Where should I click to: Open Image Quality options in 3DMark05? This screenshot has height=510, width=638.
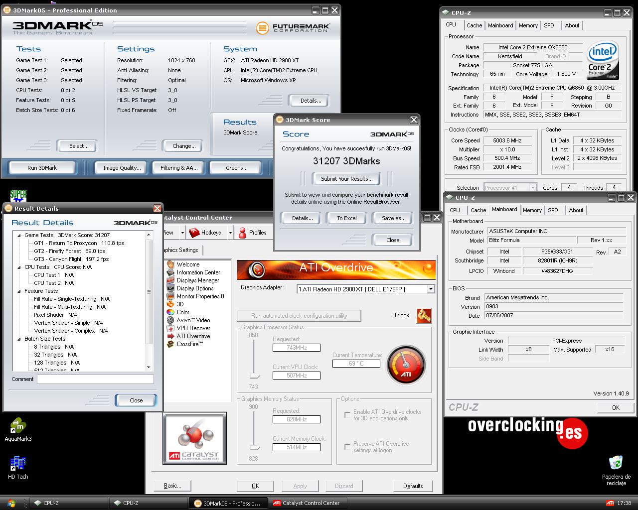pyautogui.click(x=122, y=168)
